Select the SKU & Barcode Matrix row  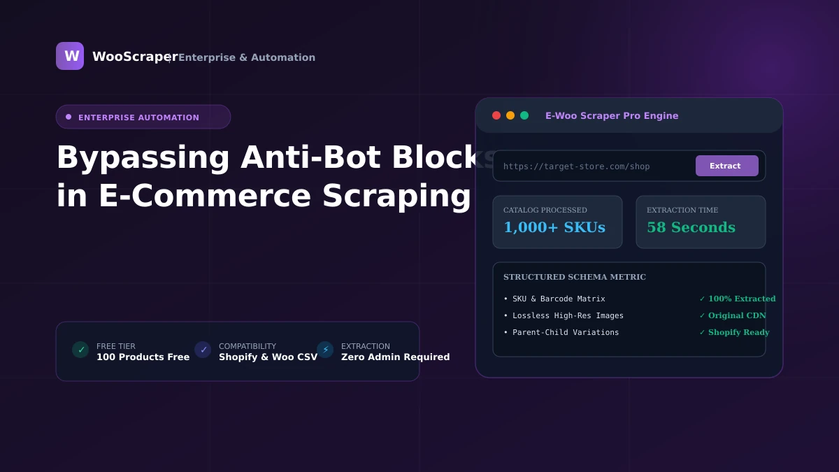(629, 299)
